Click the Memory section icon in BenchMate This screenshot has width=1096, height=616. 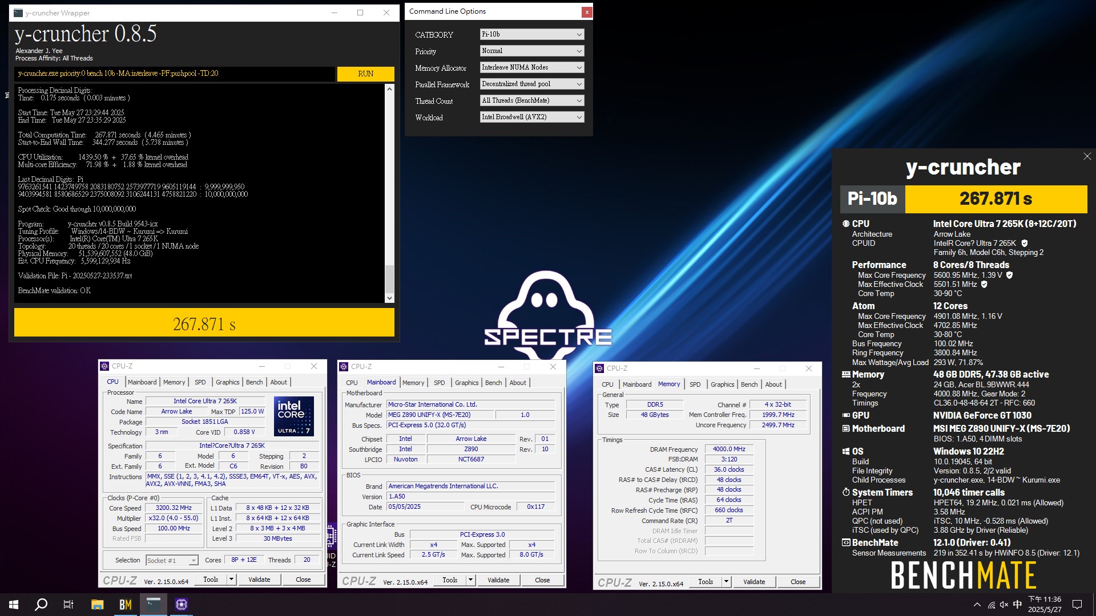(846, 375)
